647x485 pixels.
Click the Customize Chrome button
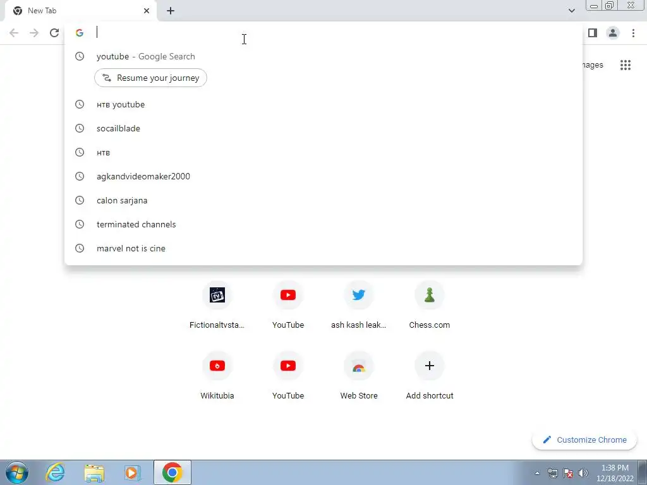pos(584,440)
